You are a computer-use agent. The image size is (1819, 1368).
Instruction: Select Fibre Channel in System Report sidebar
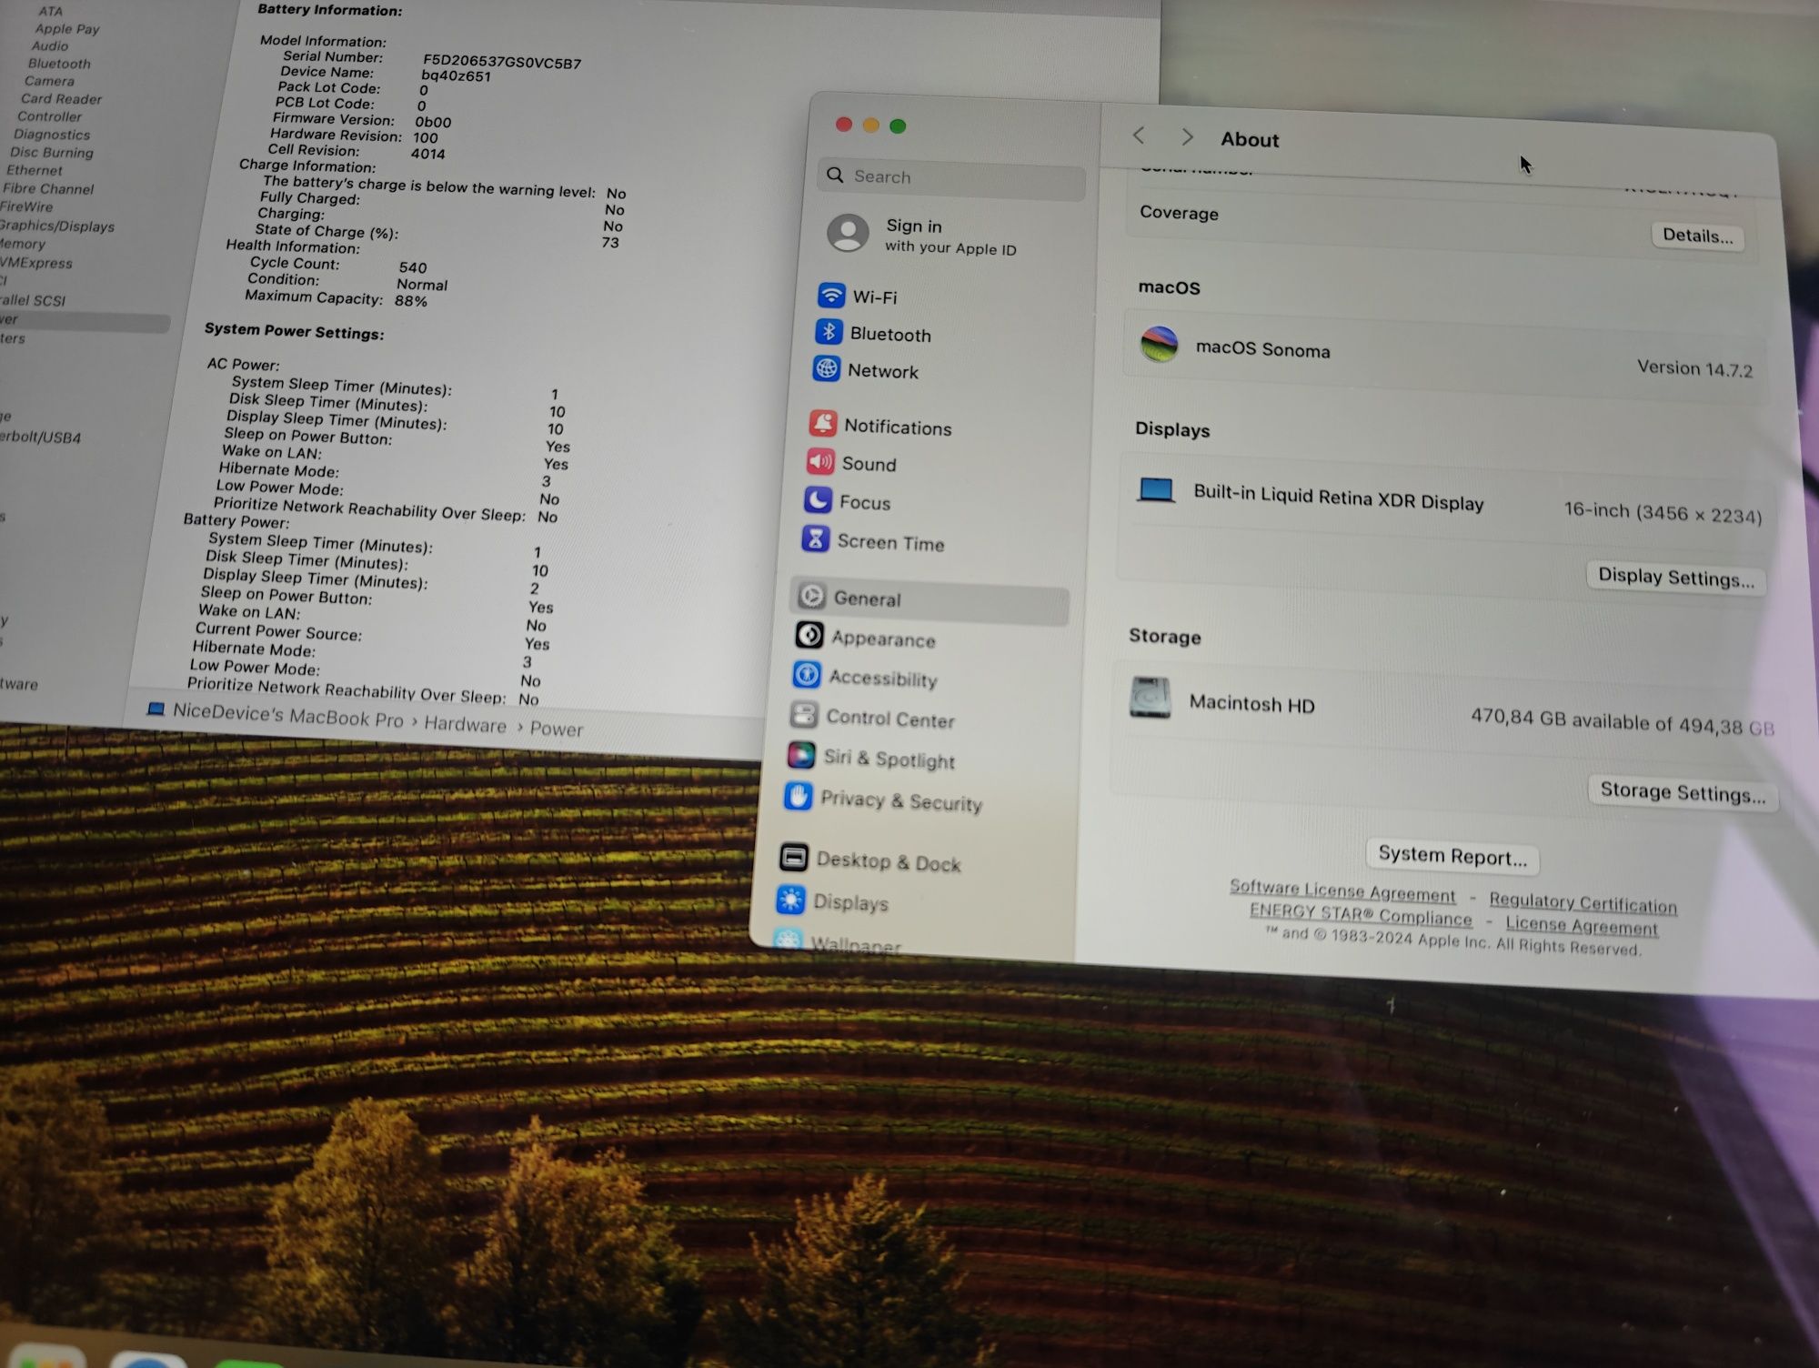[48, 188]
